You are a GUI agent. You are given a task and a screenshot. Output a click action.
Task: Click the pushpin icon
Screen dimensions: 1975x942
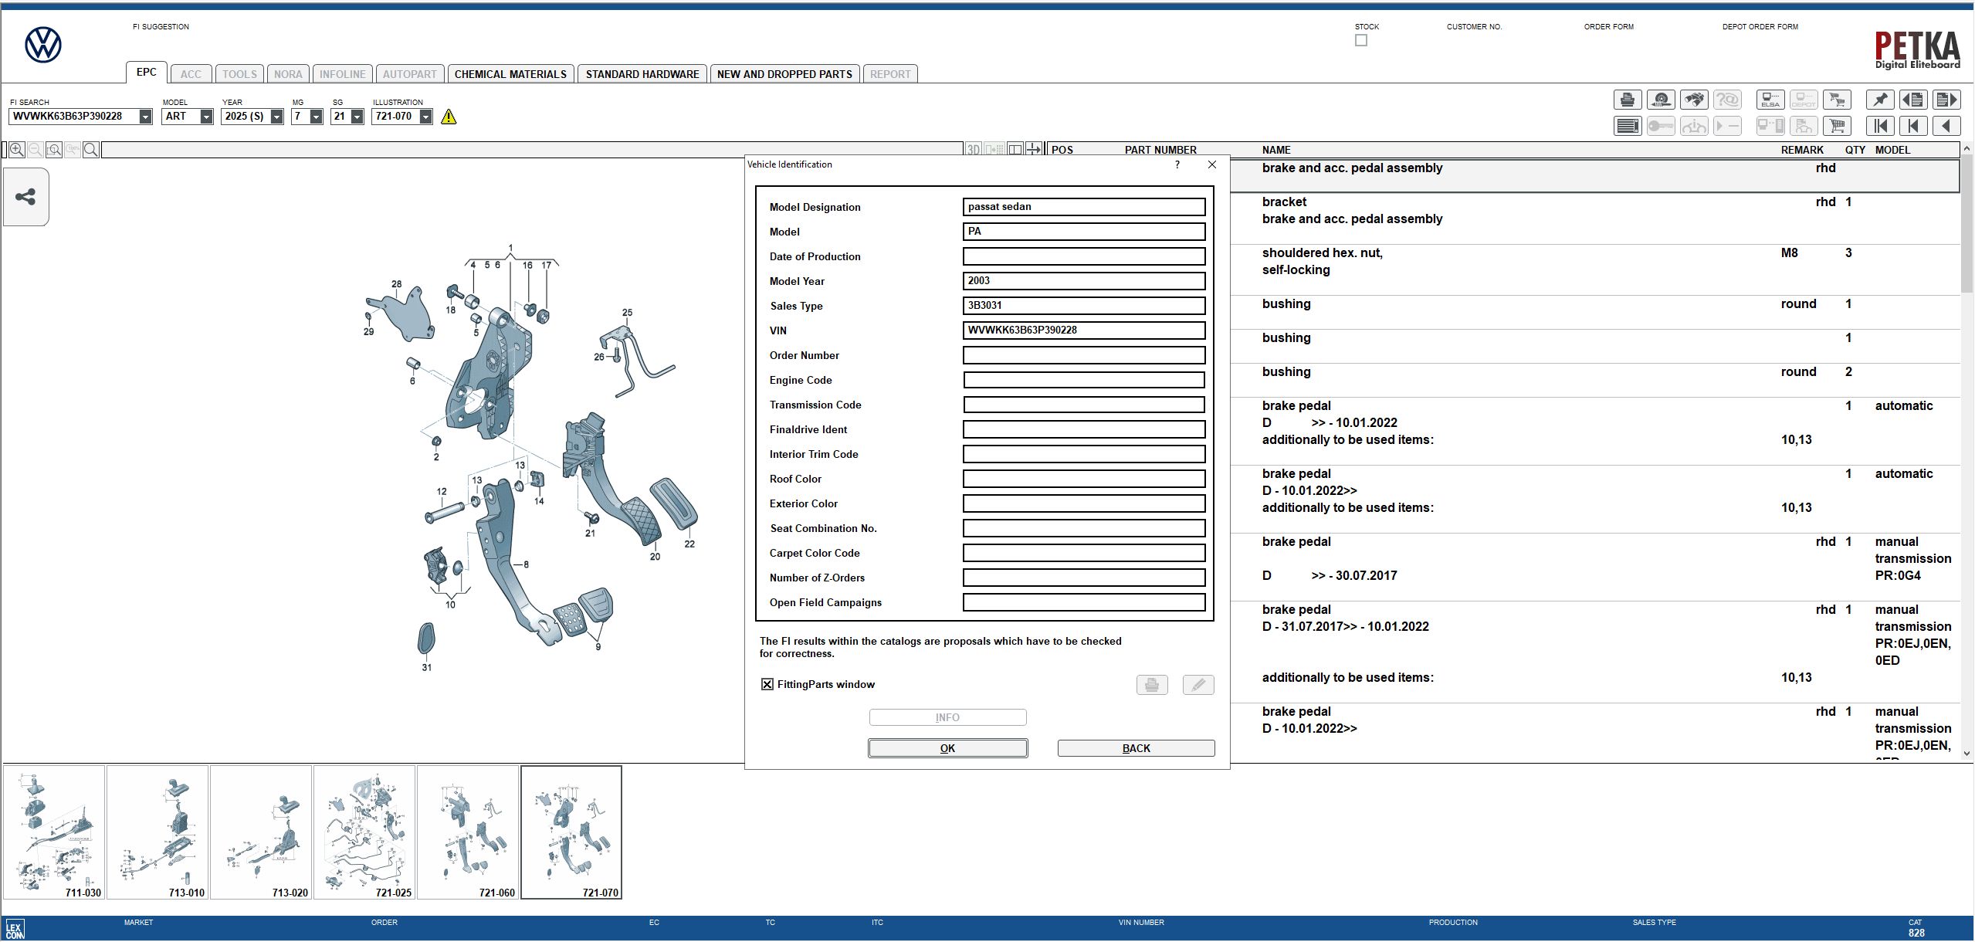(1880, 100)
